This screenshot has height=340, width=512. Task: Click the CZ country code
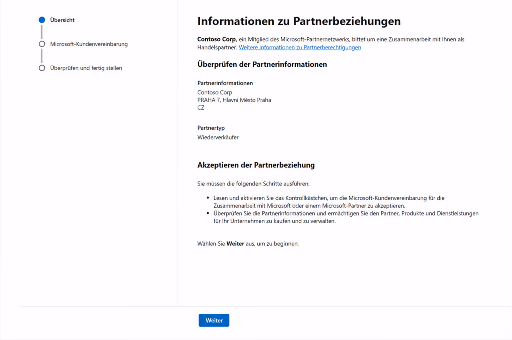[201, 108]
